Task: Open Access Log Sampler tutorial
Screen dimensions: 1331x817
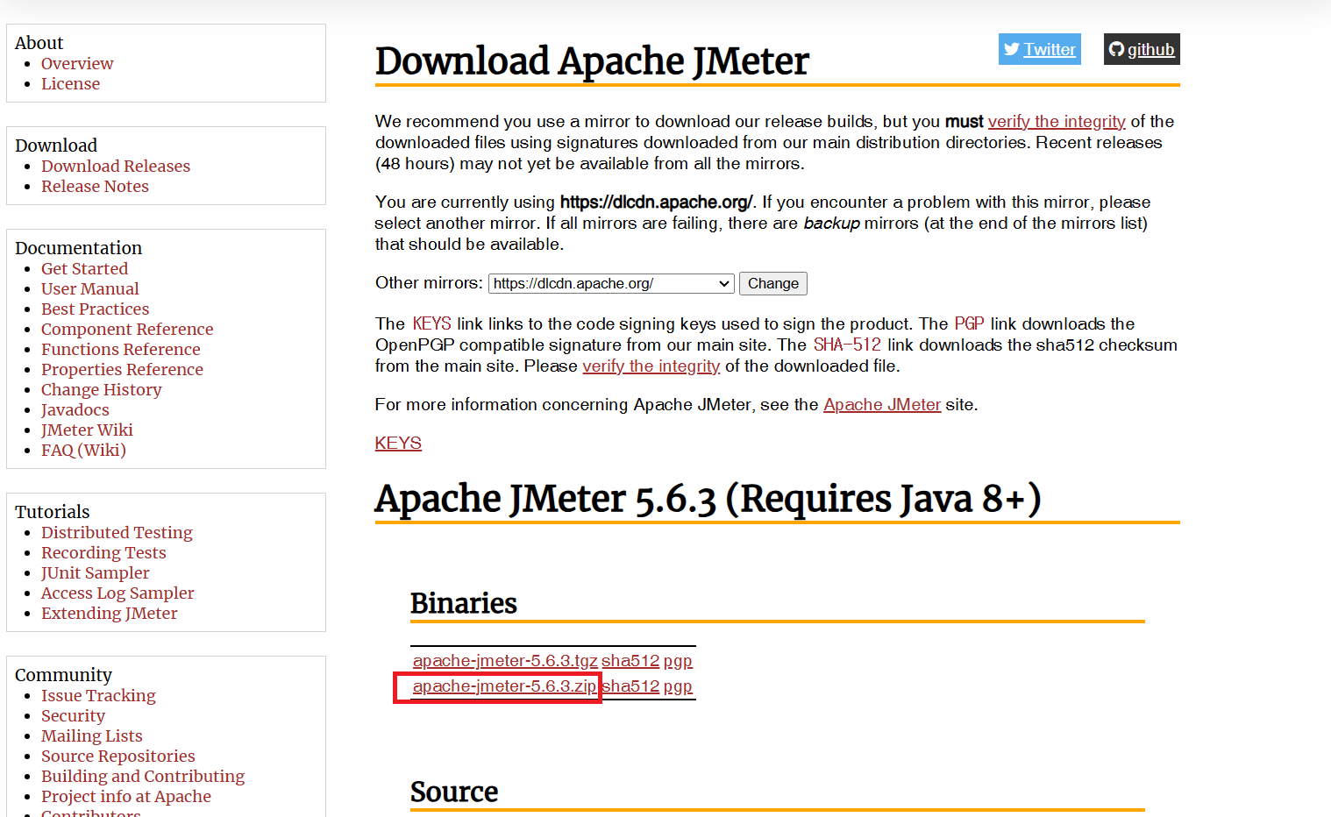Action: point(117,593)
